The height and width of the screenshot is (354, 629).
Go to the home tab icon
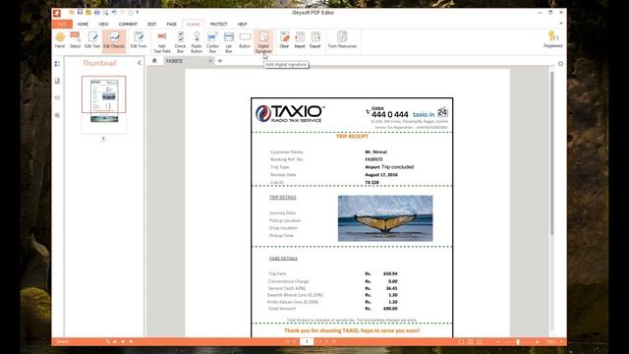[x=154, y=61]
